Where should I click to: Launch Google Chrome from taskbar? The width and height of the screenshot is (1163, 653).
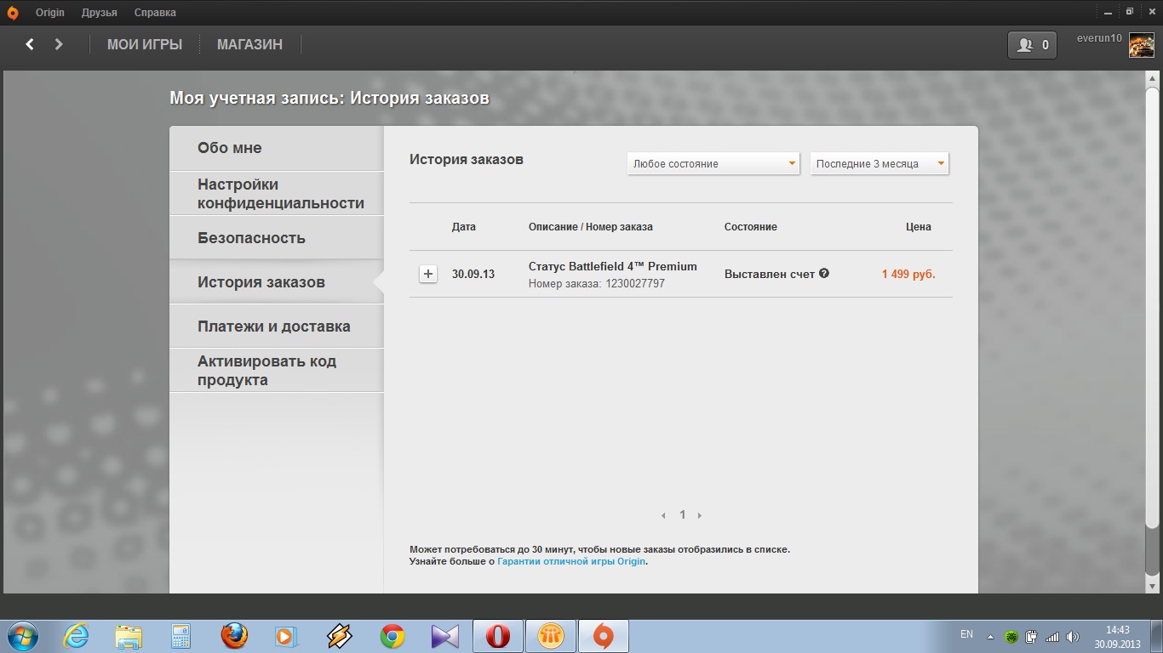[392, 636]
